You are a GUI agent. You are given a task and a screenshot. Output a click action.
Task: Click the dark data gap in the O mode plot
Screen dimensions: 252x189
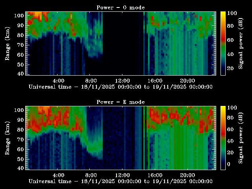click(122, 43)
